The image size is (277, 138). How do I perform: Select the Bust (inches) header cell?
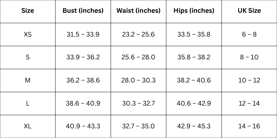83,11
